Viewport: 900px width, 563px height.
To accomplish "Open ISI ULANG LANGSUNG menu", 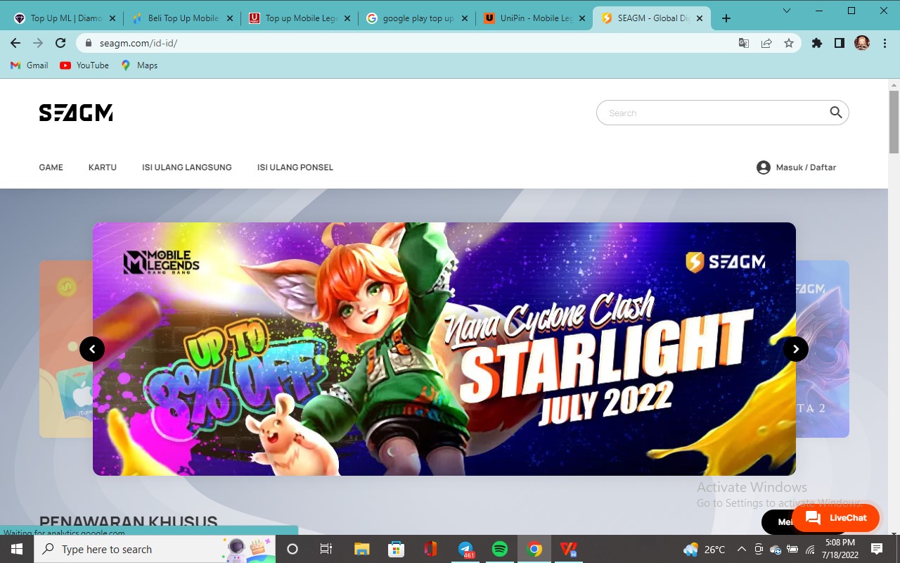I will tap(187, 167).
